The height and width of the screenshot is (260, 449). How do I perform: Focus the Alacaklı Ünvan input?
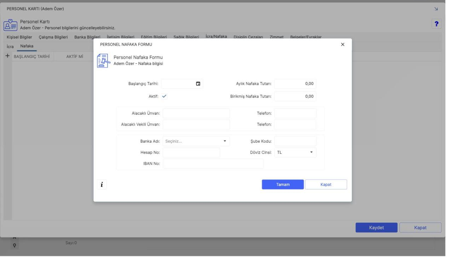[x=196, y=113]
